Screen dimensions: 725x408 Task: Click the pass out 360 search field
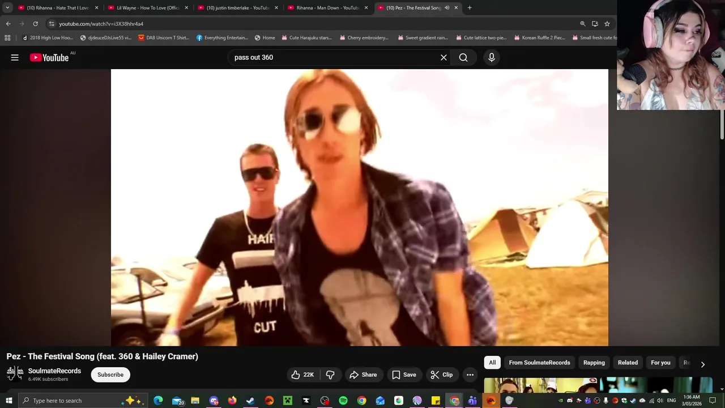tap(334, 57)
